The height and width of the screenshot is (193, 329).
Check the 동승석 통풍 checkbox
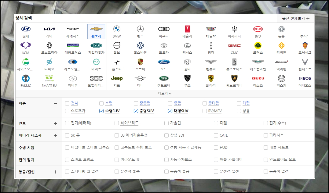pos(166,172)
